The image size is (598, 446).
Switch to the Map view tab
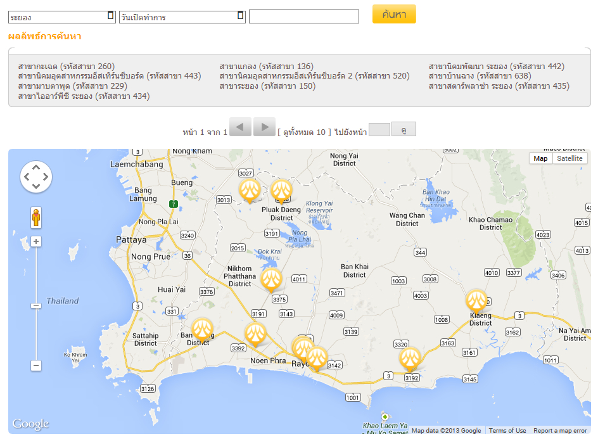pos(540,158)
